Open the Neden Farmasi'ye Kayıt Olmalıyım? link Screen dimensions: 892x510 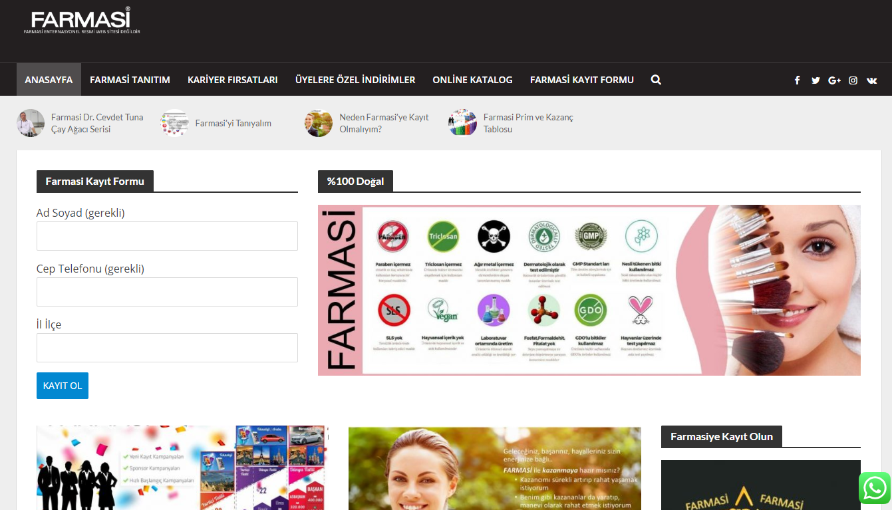coord(384,123)
